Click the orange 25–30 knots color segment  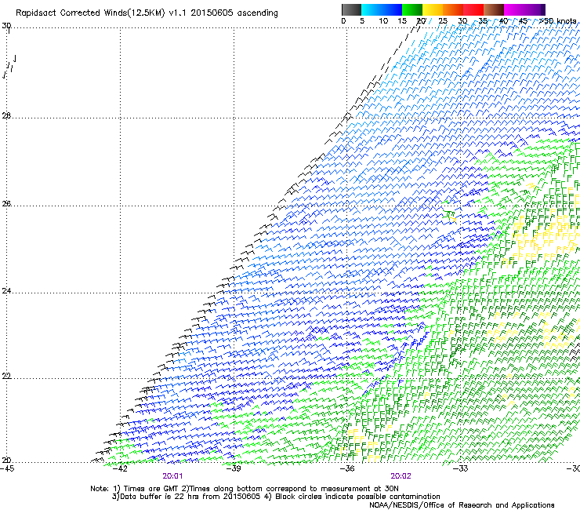pyautogui.click(x=453, y=9)
